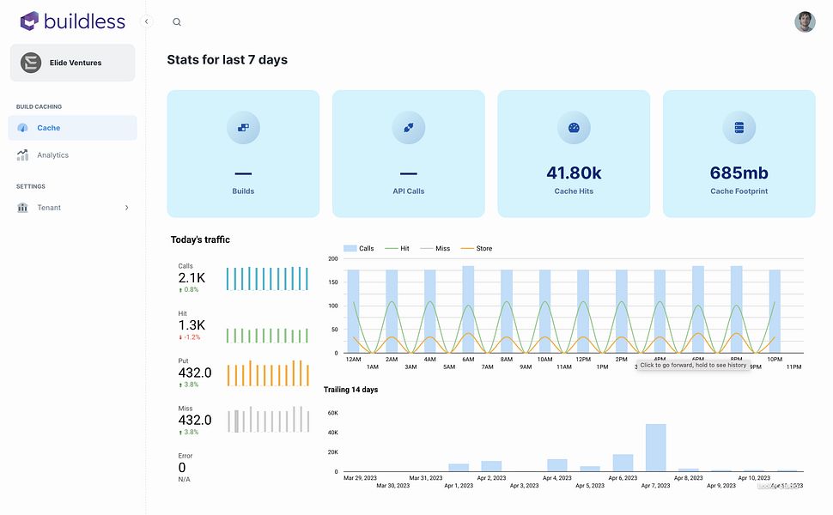833x515 pixels.
Task: Click the 41.80k Cache Hits card
Action: 574,154
